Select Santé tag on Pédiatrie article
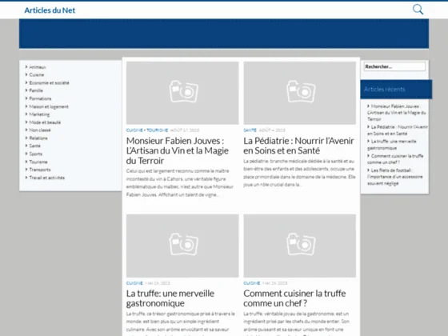This screenshot has width=448, height=336. click(x=250, y=130)
